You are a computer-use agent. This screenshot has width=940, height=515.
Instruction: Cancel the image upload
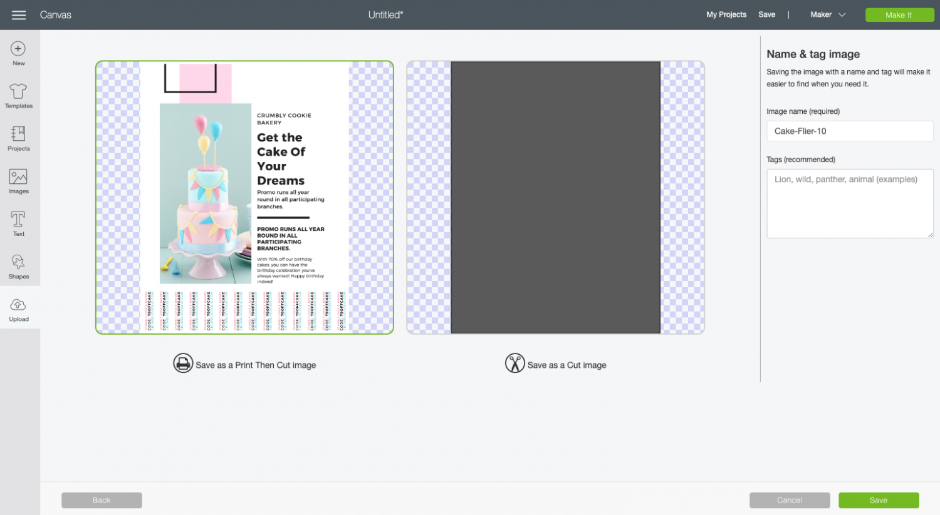pyautogui.click(x=789, y=500)
